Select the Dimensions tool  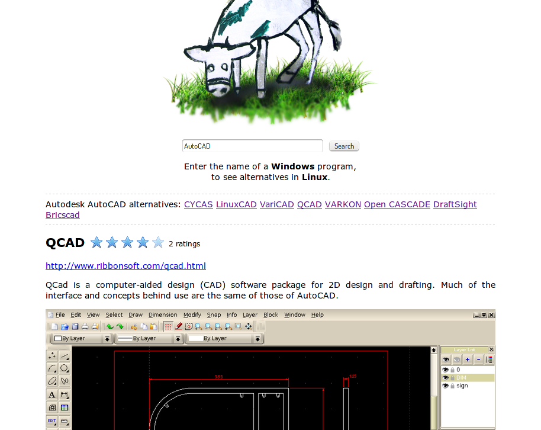65,395
